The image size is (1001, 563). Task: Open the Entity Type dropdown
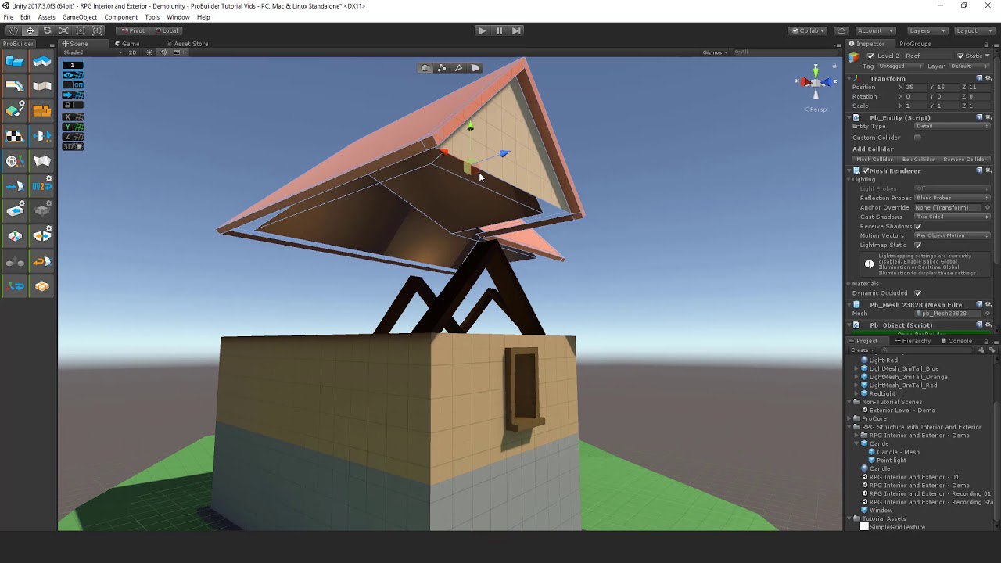coord(953,126)
